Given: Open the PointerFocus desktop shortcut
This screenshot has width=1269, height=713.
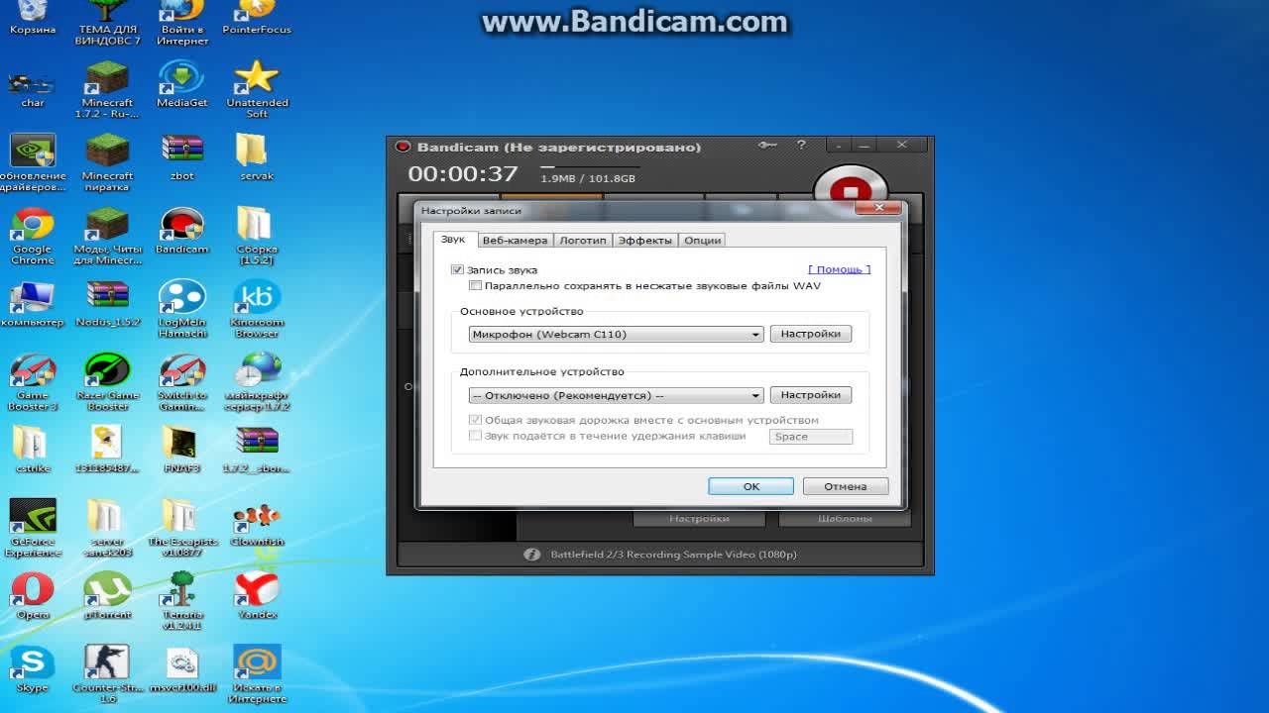Looking at the screenshot, I should click(x=257, y=18).
